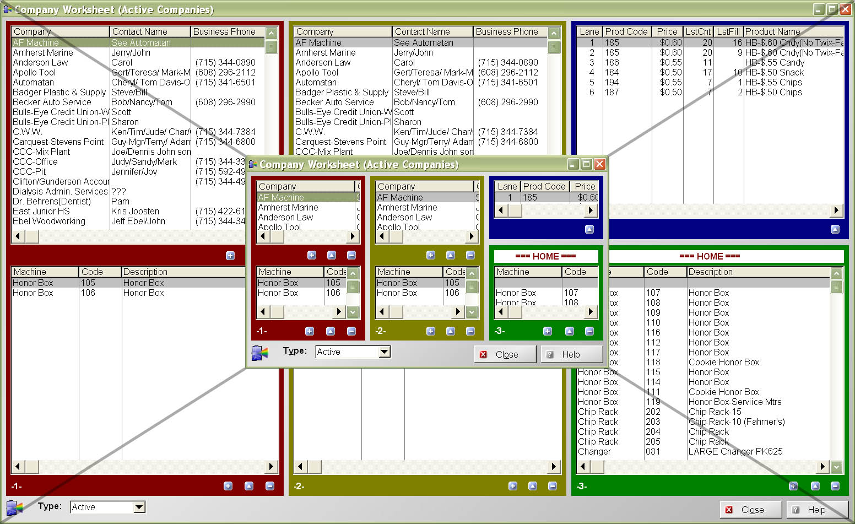Select Chip Rack code 203 row in green panel

653,422
